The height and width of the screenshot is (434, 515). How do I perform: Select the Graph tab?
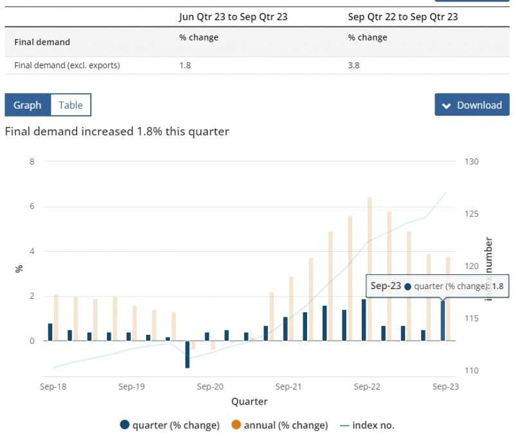[x=27, y=105]
